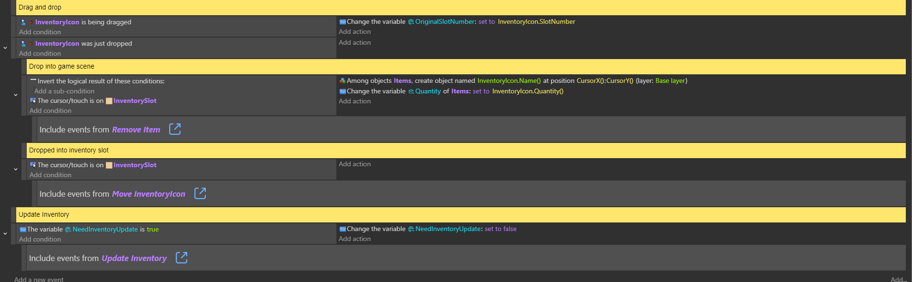Toggle the 'Invert the logical result' condition marker

pos(33,81)
